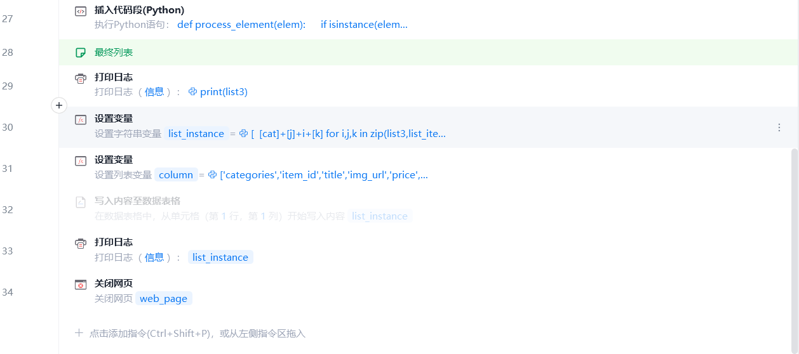This screenshot has width=799, height=354.
Task: Open the three-dot menu on line 30
Action: (779, 128)
